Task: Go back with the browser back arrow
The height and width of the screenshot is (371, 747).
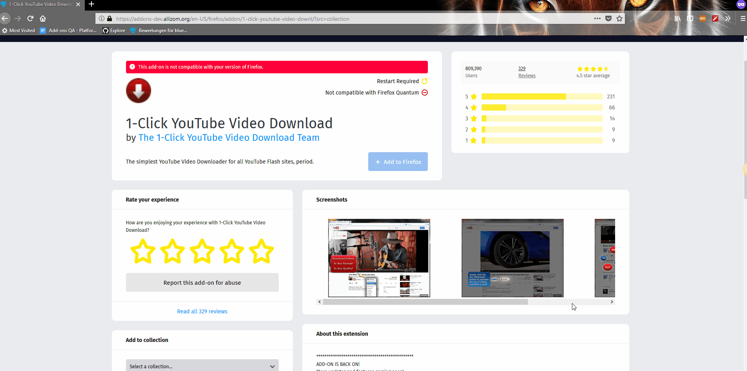Action: pos(5,18)
